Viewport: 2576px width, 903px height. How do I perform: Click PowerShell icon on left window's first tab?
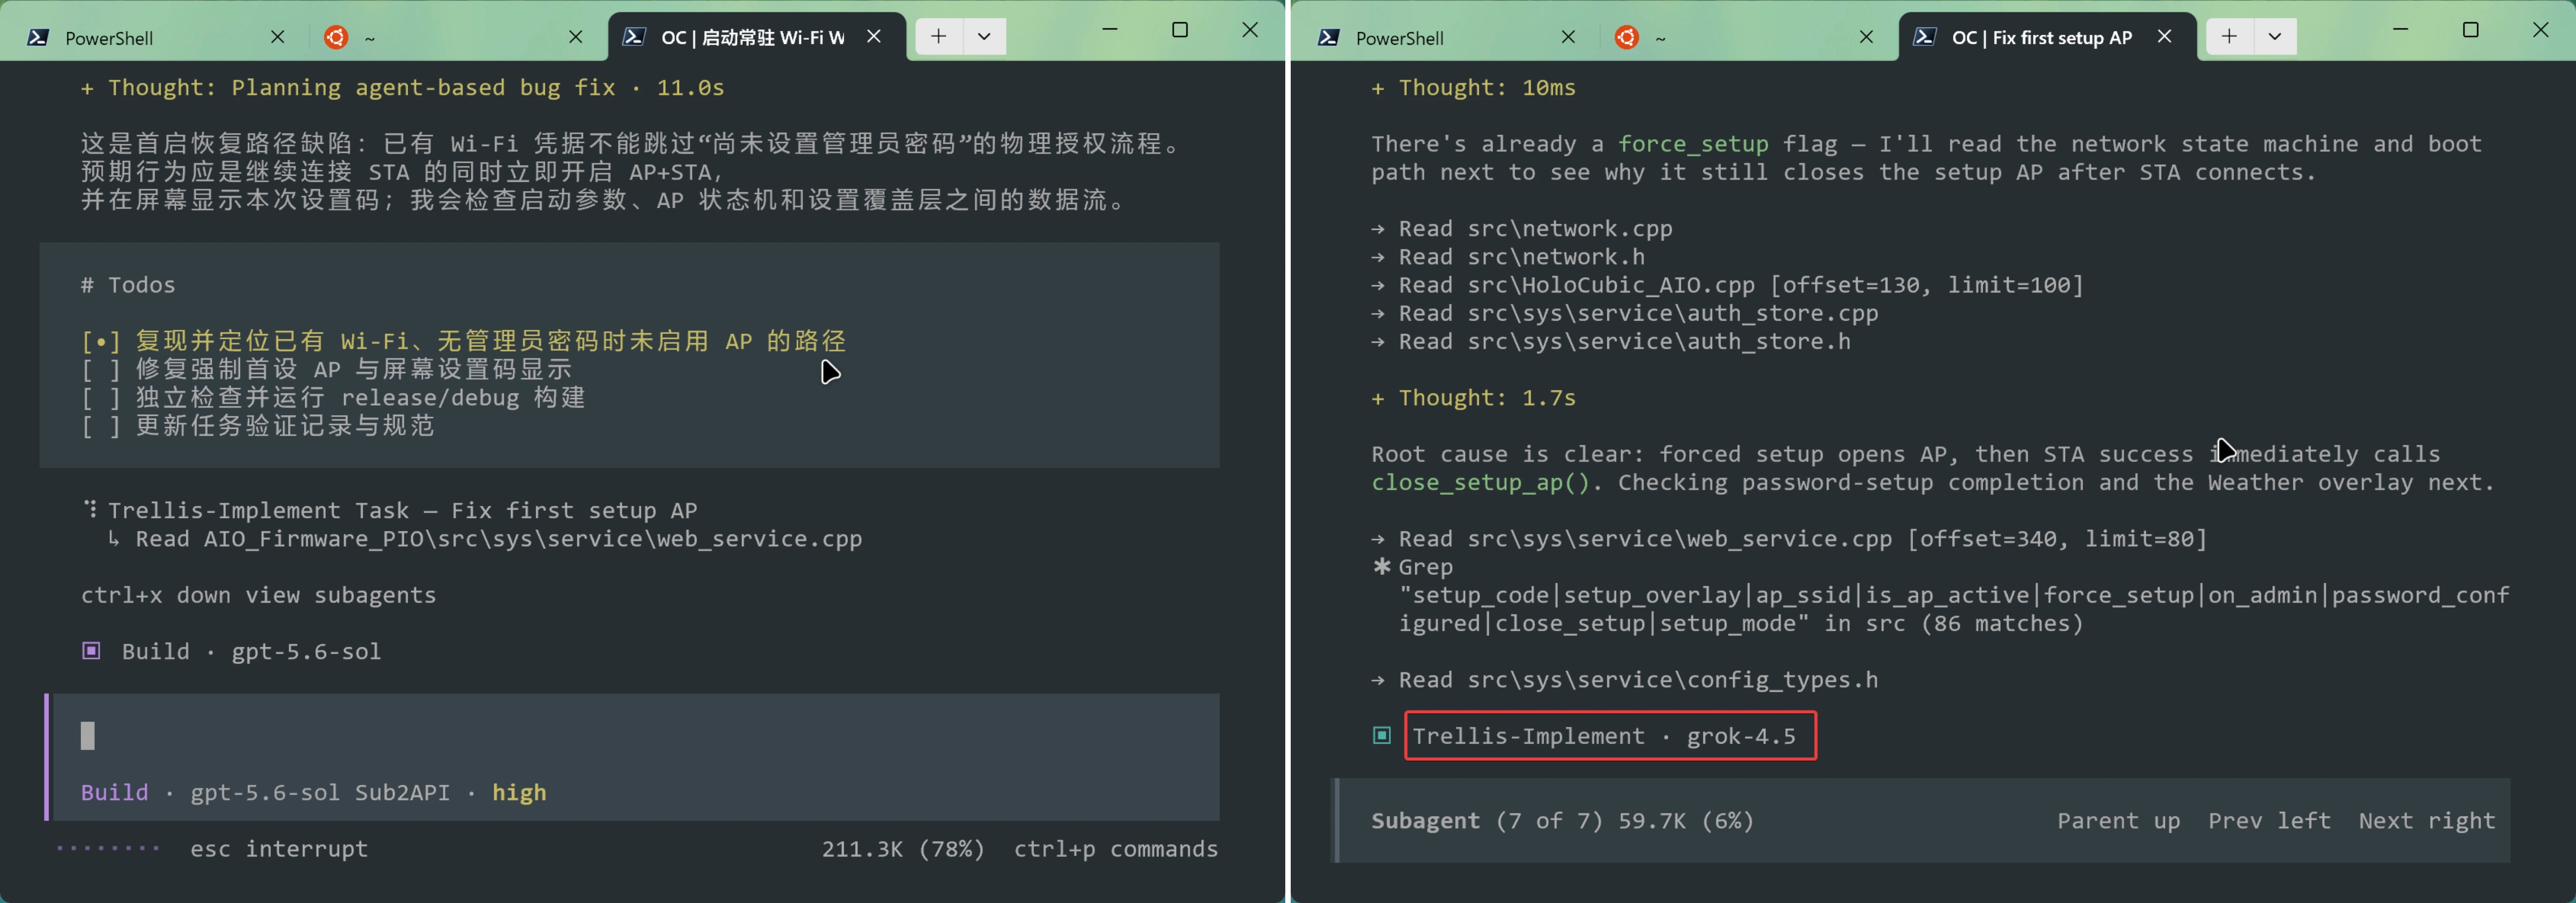coord(38,38)
